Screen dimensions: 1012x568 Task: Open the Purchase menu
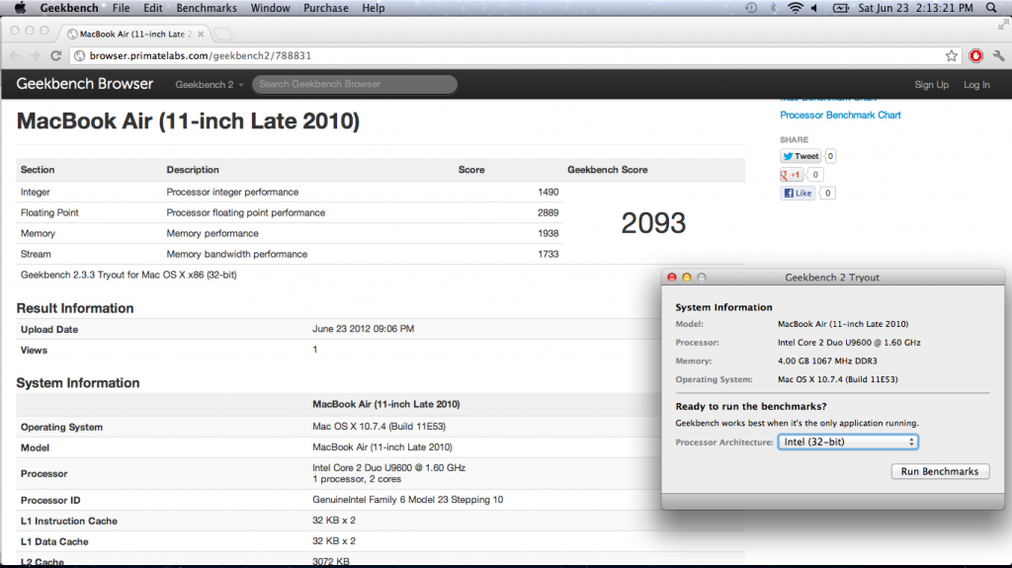pyautogui.click(x=326, y=8)
